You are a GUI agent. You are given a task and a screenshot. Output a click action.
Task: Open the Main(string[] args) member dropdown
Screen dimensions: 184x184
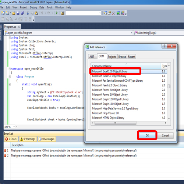(159, 33)
